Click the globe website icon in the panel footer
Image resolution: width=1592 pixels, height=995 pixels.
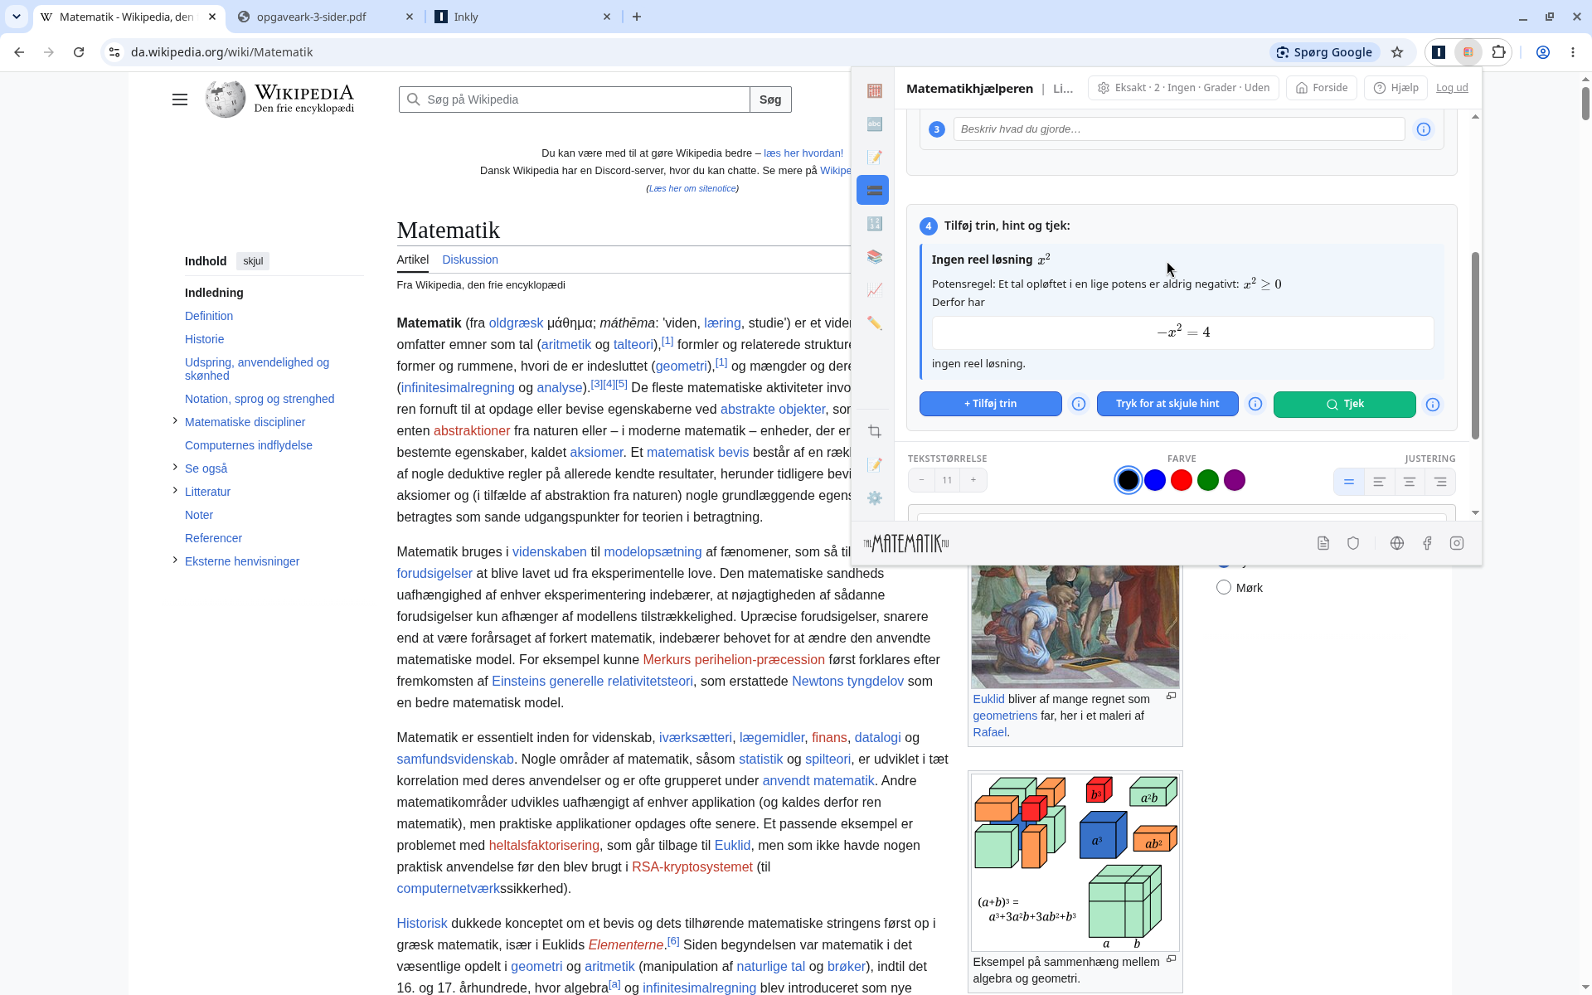pyautogui.click(x=1397, y=543)
